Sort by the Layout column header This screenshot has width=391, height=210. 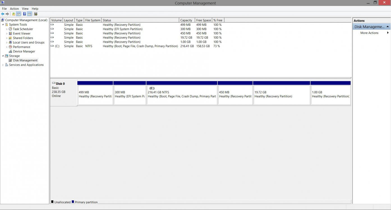(x=69, y=20)
